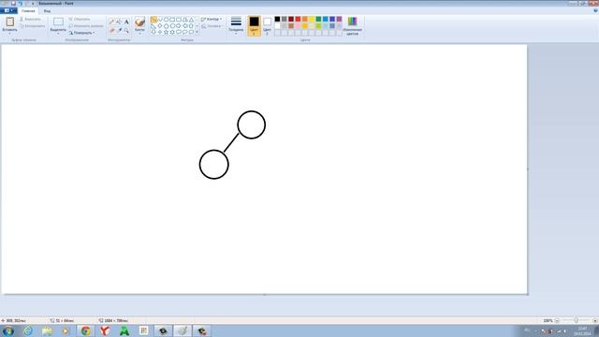Image resolution: width=599 pixels, height=337 pixels.
Task: Click the Paste clipboard icon
Action: coord(10,22)
